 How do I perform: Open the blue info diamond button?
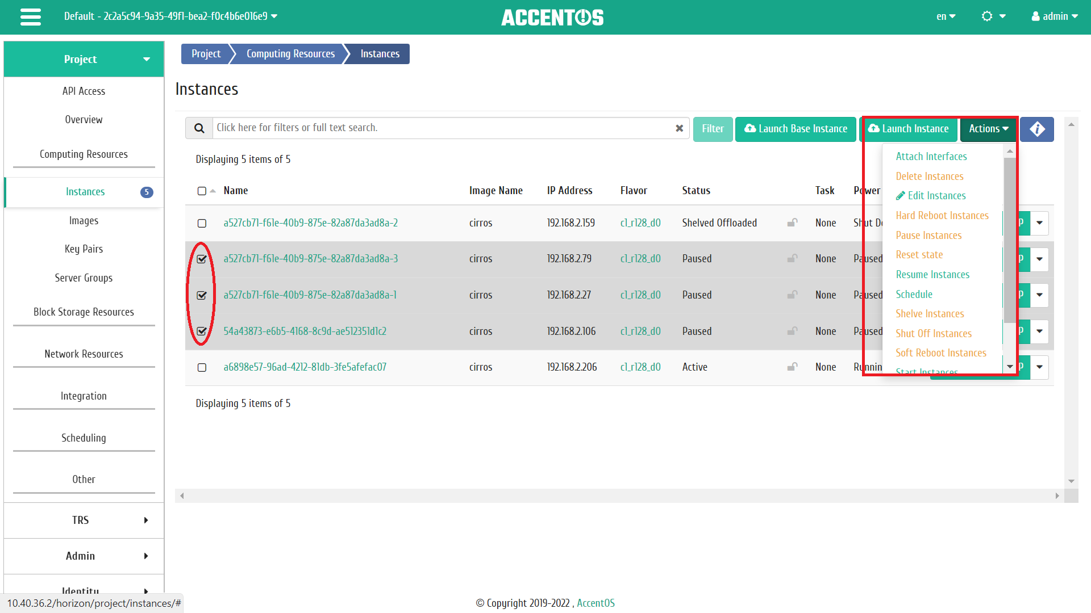(1037, 129)
